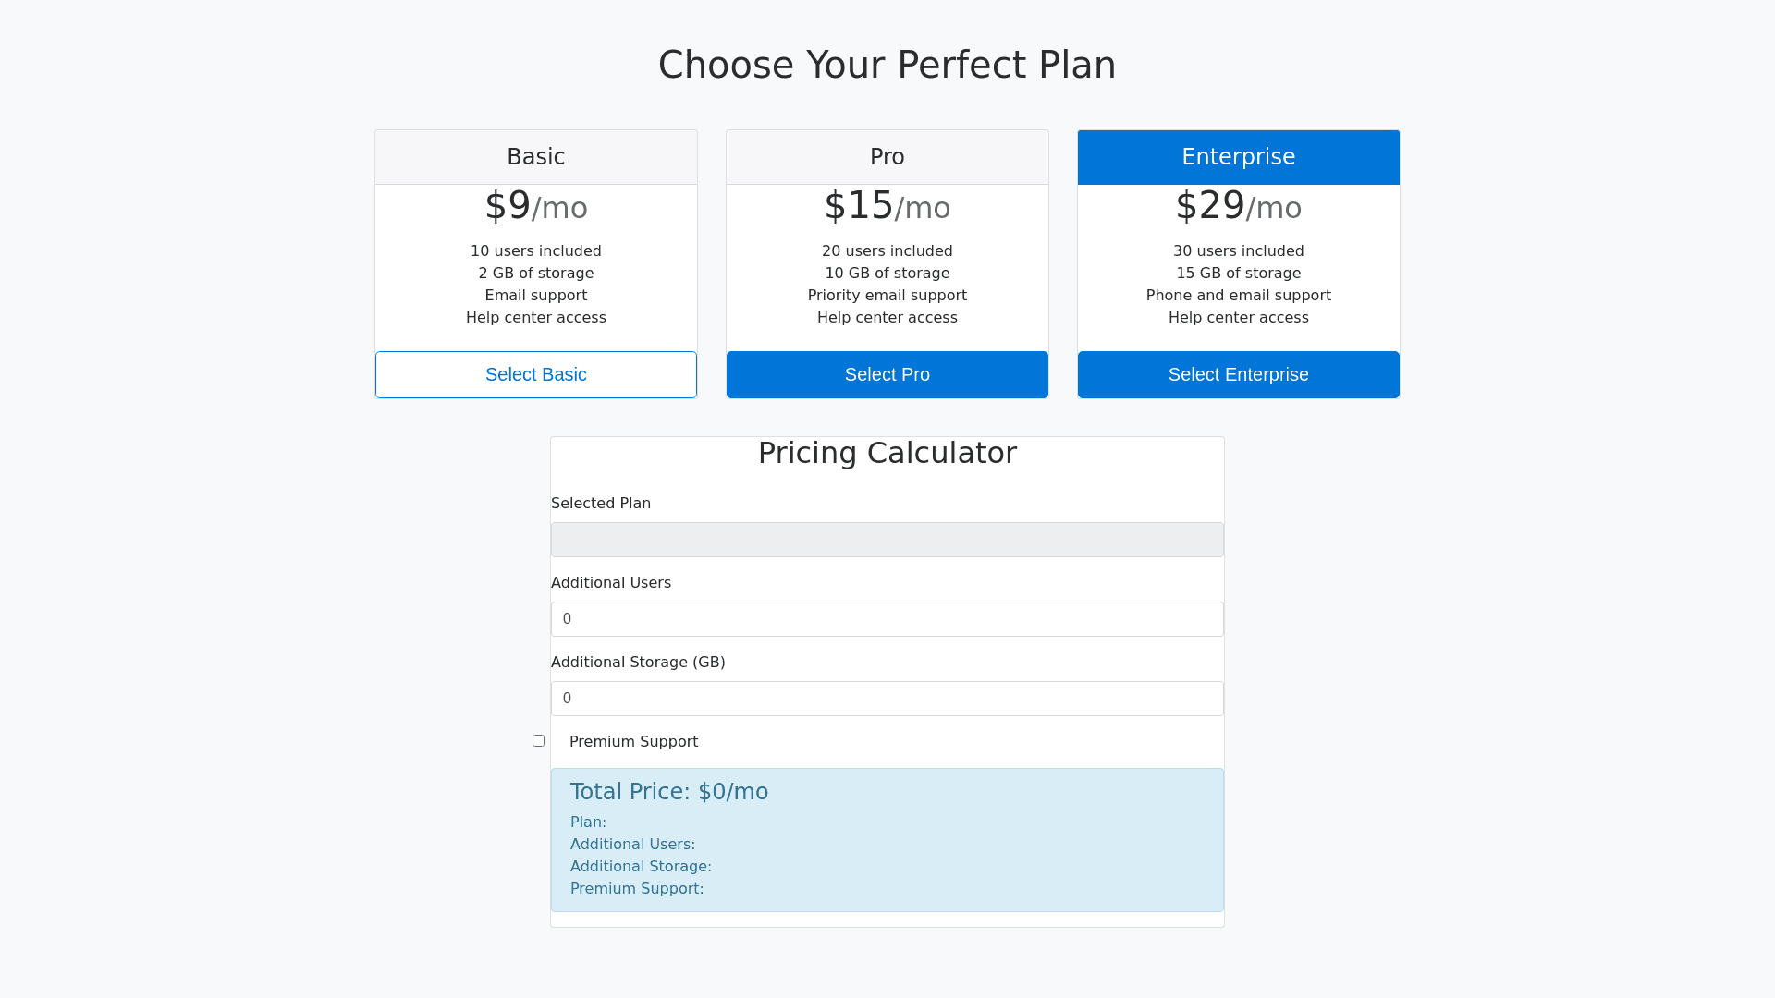Click Phone and email support feature text
This screenshot has height=998, width=1775.
(x=1239, y=295)
